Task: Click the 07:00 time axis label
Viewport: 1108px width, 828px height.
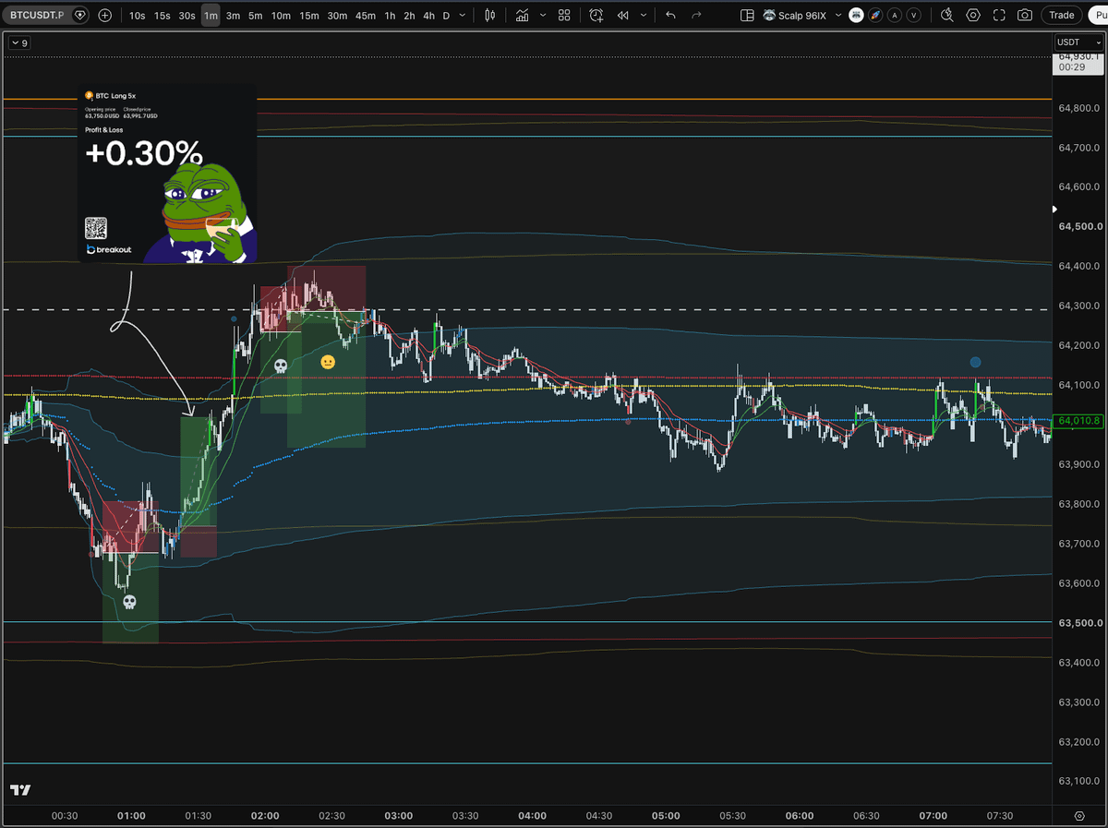Action: (x=933, y=816)
